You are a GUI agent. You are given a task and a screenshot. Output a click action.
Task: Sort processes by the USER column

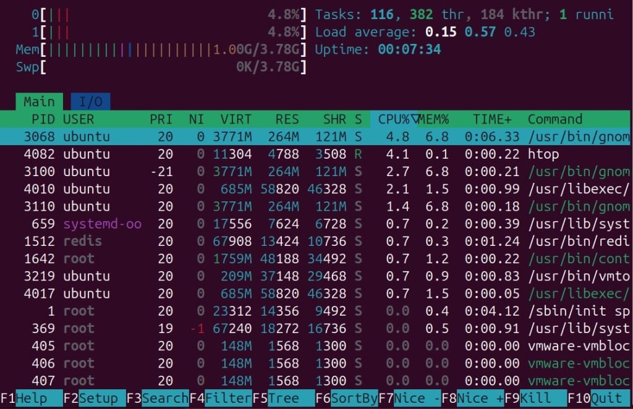coord(77,119)
